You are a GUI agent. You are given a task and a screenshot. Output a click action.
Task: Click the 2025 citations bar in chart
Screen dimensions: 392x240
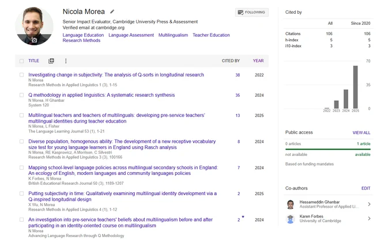click(x=355, y=87)
